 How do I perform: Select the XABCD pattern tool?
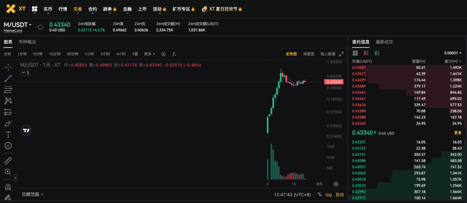coord(8,101)
